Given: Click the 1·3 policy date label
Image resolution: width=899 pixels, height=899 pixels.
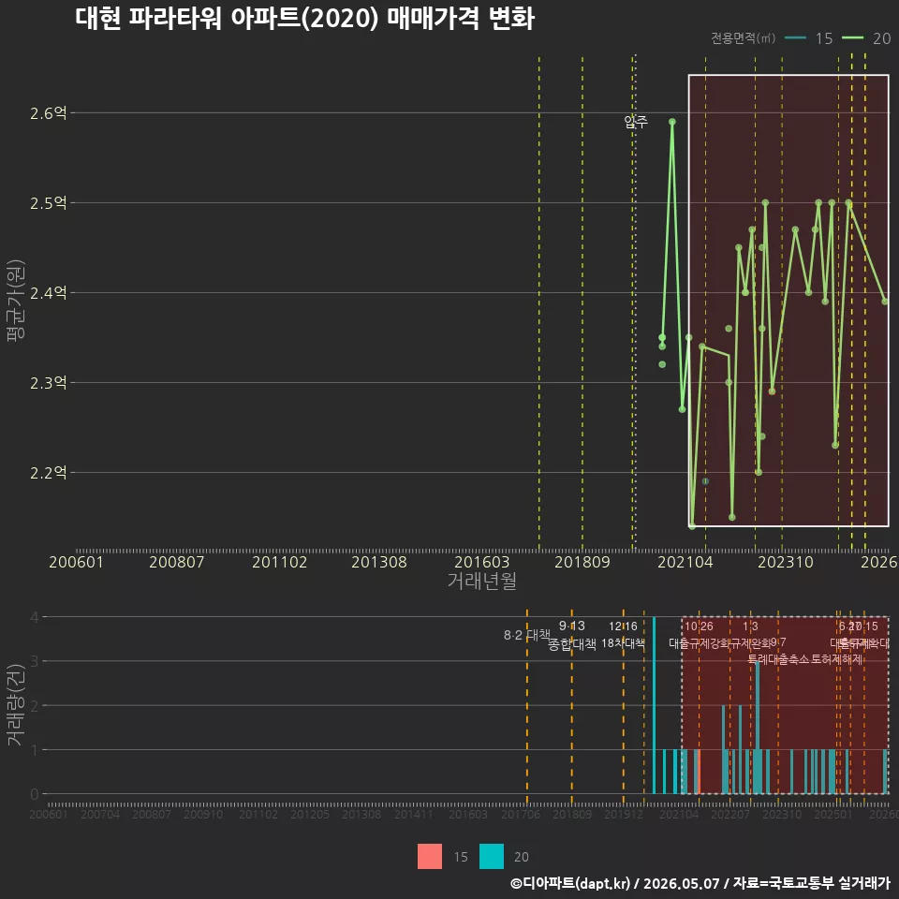Looking at the screenshot, I should 750,626.
